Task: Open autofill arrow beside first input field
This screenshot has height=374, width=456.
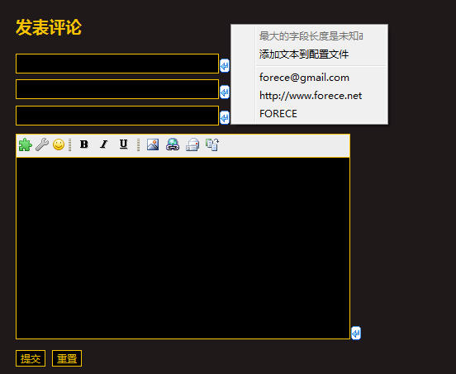Action: tap(225, 66)
